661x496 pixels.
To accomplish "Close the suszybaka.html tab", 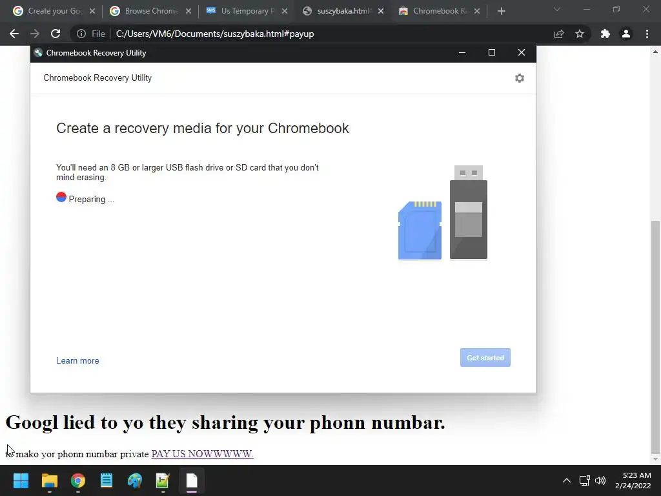I will coord(381,11).
